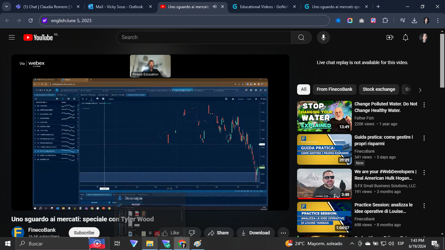Click the browser address bar
Screen dimensions: 445x250
pos(184,21)
